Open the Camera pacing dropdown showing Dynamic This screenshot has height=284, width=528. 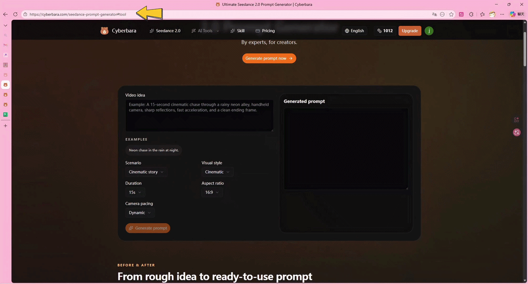pyautogui.click(x=140, y=213)
